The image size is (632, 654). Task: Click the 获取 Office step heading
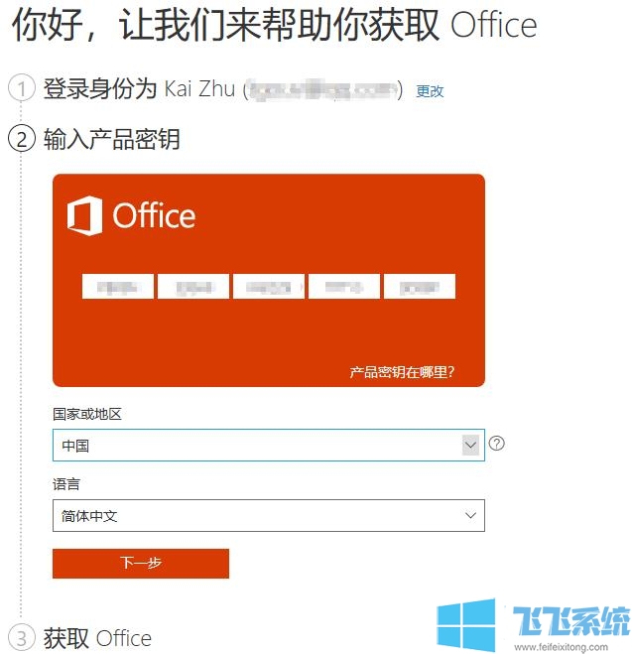click(x=97, y=638)
